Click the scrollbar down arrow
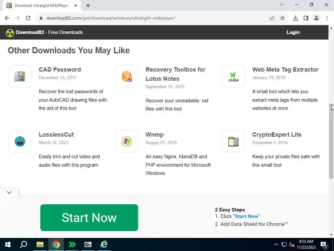Image resolution: width=334 pixels, height=251 pixels. (x=331, y=235)
